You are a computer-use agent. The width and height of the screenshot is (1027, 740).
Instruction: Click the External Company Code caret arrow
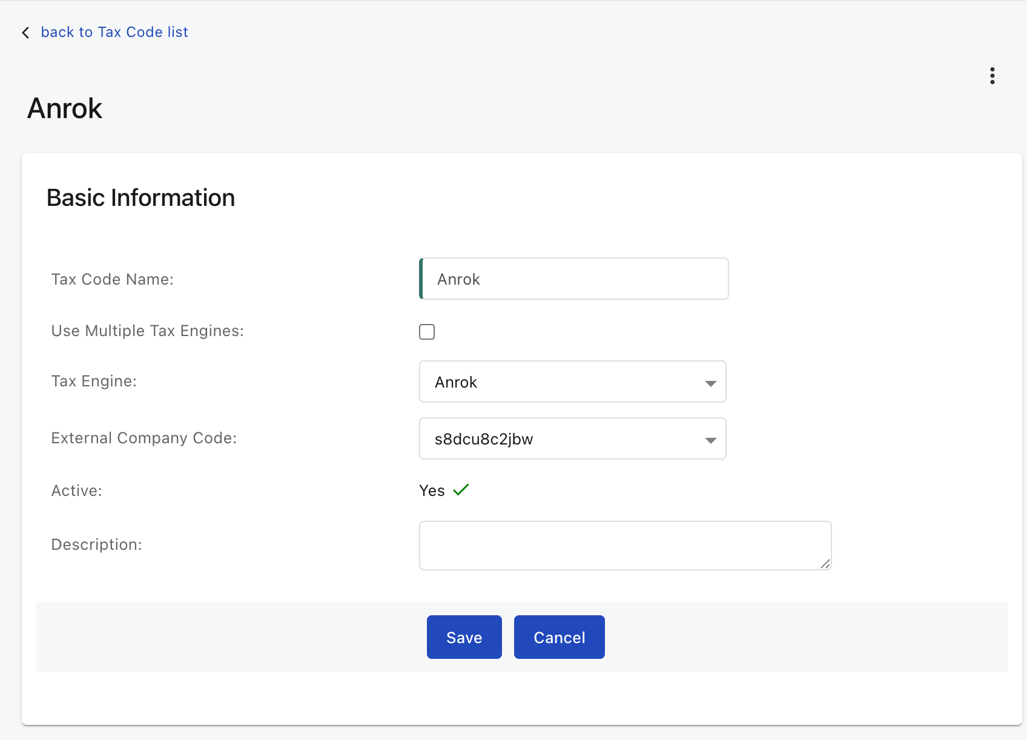710,440
